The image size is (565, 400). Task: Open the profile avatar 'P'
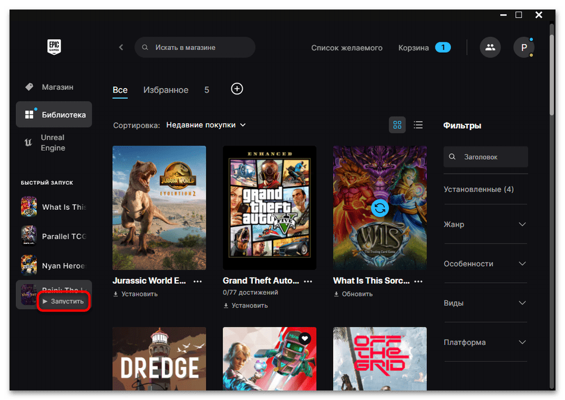pyautogui.click(x=523, y=47)
